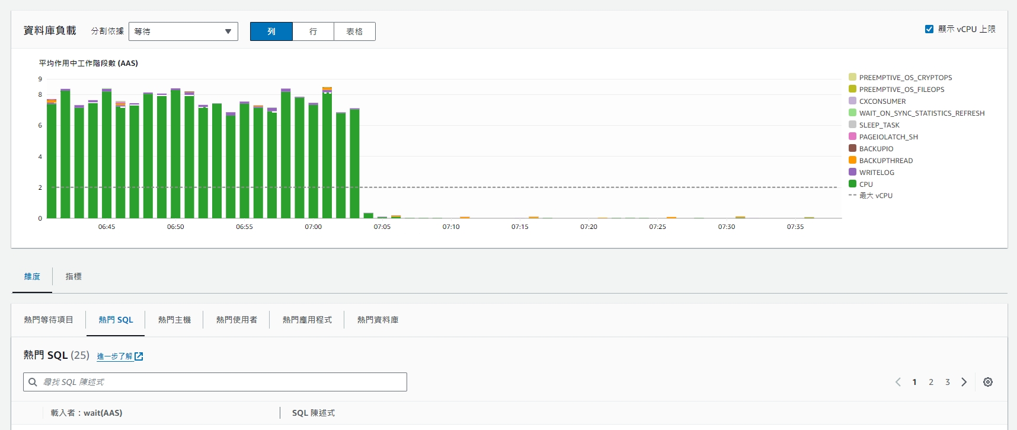Click the BACKUPIO legend swatch
The height and width of the screenshot is (430, 1017).
852,148
